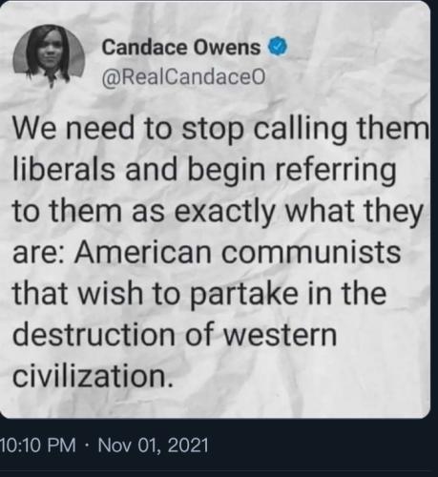Click the word "western" in the tweet
This screenshot has height=477, width=438.
[x=281, y=335]
